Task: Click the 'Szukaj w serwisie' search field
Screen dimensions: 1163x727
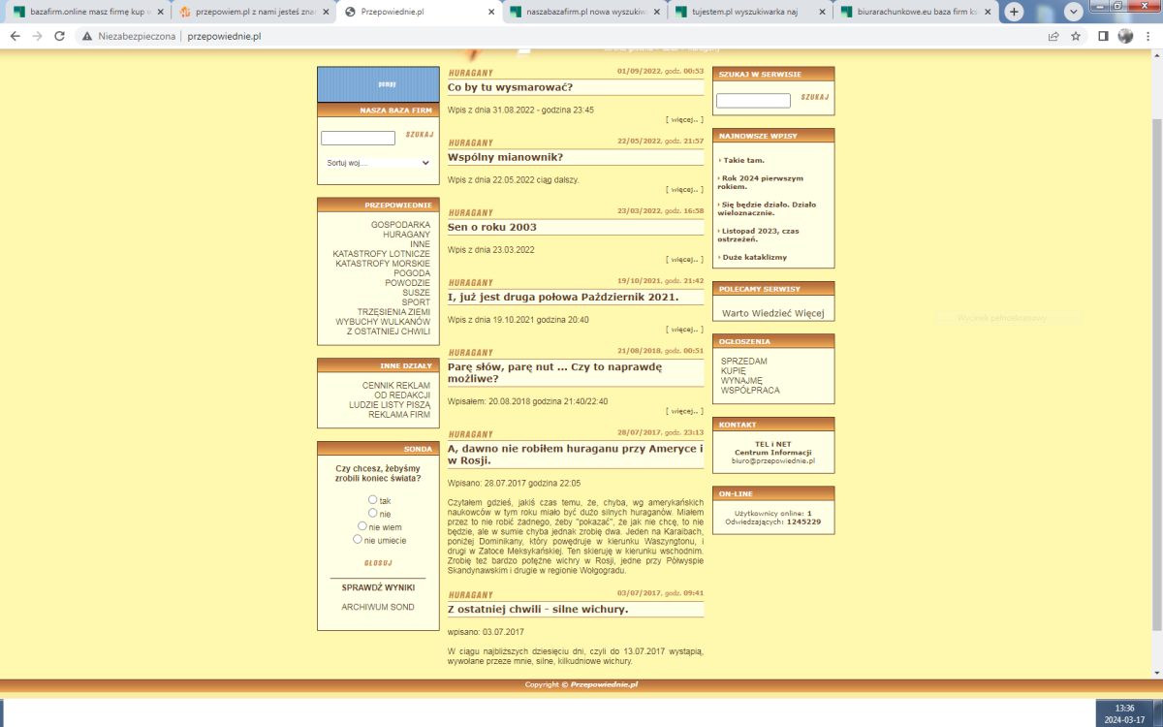Action: tap(753, 101)
